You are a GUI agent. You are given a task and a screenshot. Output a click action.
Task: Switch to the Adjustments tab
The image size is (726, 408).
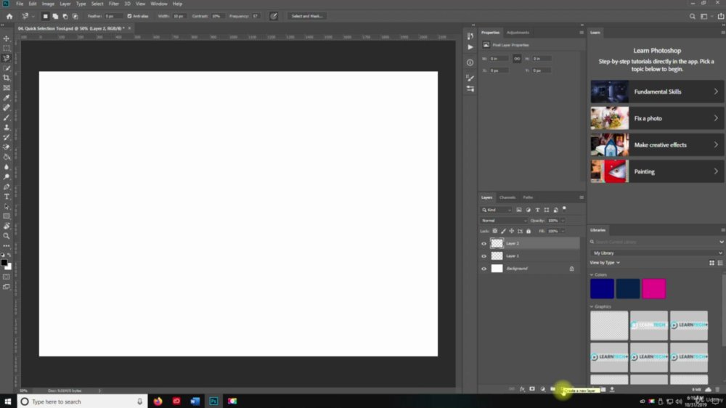coord(518,33)
